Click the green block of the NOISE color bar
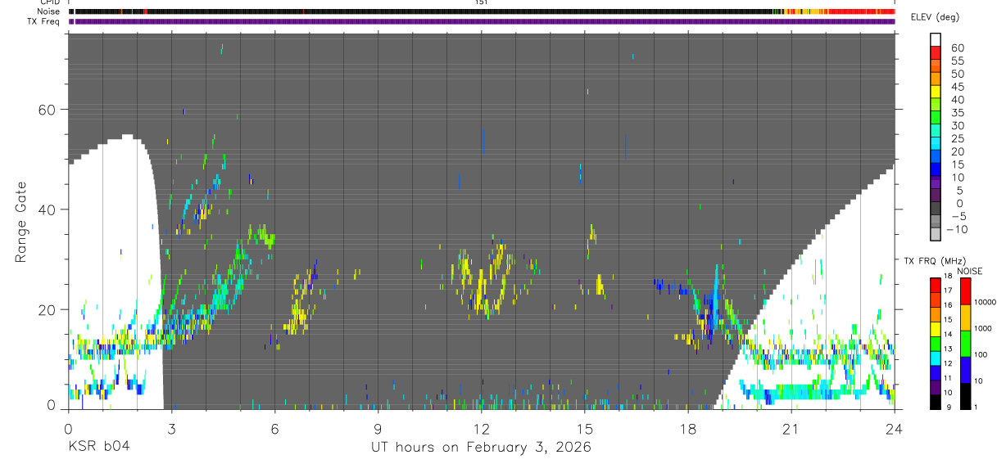This screenshot has height=464, width=1006. (x=966, y=344)
